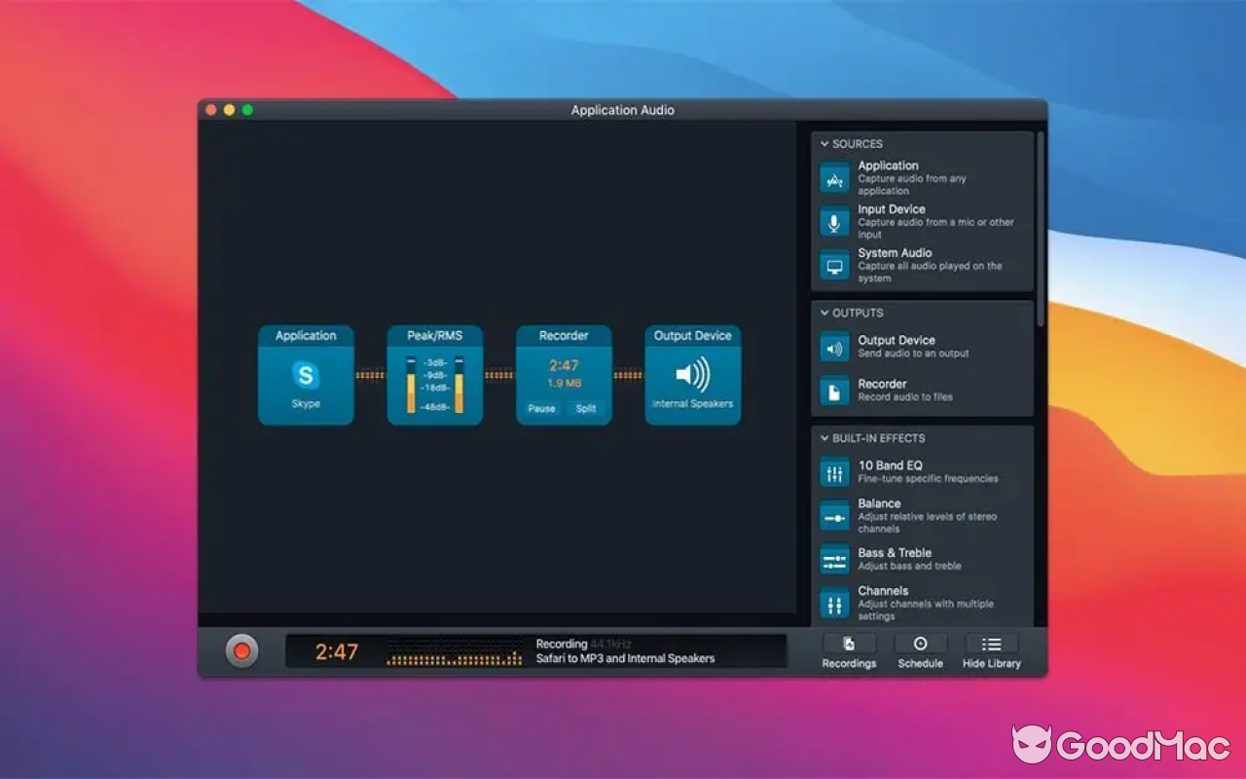Viewport: 1246px width, 779px height.
Task: Open the Bass & Treble effect
Action: pyautogui.click(x=833, y=561)
